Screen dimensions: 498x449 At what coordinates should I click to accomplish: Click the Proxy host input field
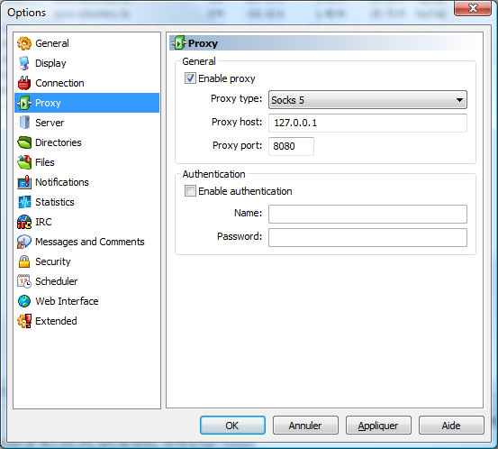coord(367,123)
